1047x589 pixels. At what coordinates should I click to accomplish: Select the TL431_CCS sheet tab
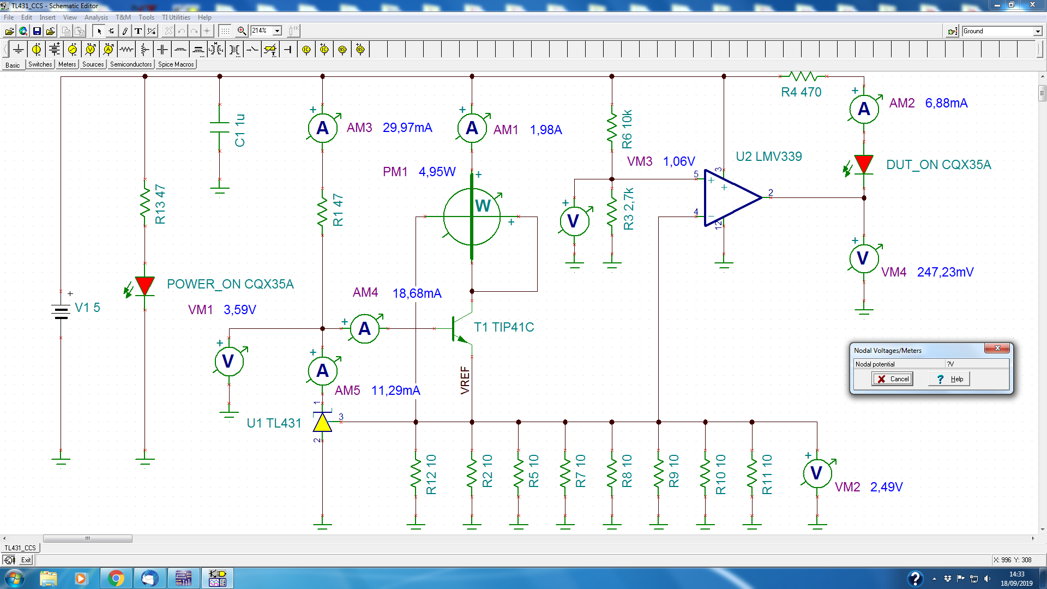pyautogui.click(x=20, y=548)
